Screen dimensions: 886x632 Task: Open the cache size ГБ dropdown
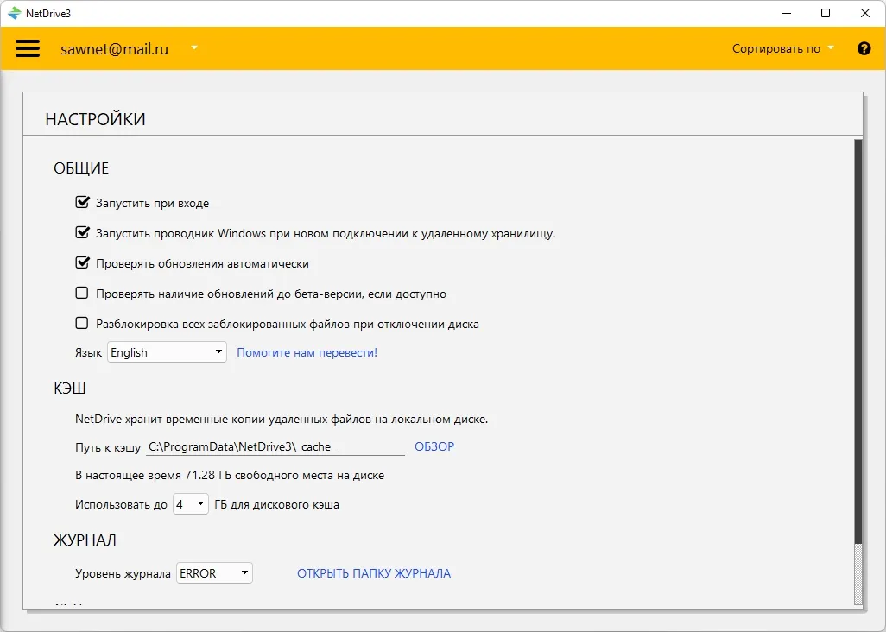[191, 504]
